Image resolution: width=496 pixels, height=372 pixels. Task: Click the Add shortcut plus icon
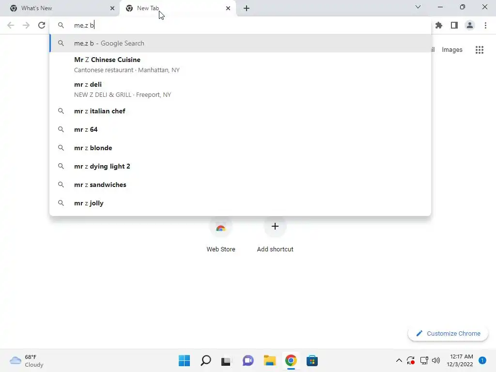coord(275,227)
